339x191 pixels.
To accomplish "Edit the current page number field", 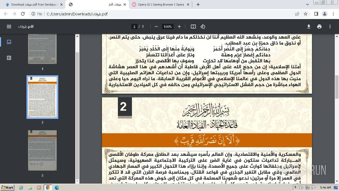I will click(135, 27).
